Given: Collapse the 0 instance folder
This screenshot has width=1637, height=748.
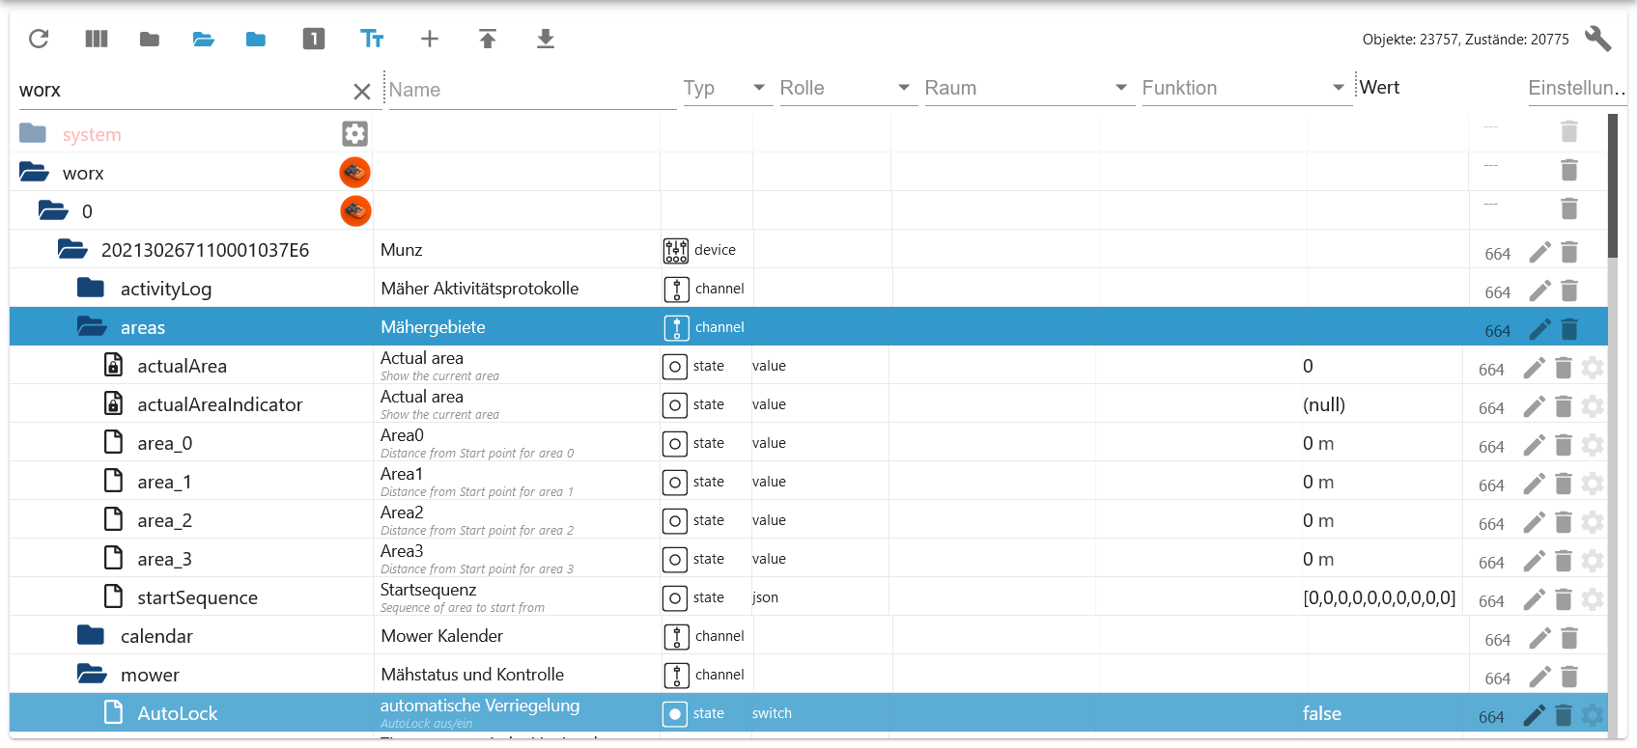Looking at the screenshot, I should [53, 210].
